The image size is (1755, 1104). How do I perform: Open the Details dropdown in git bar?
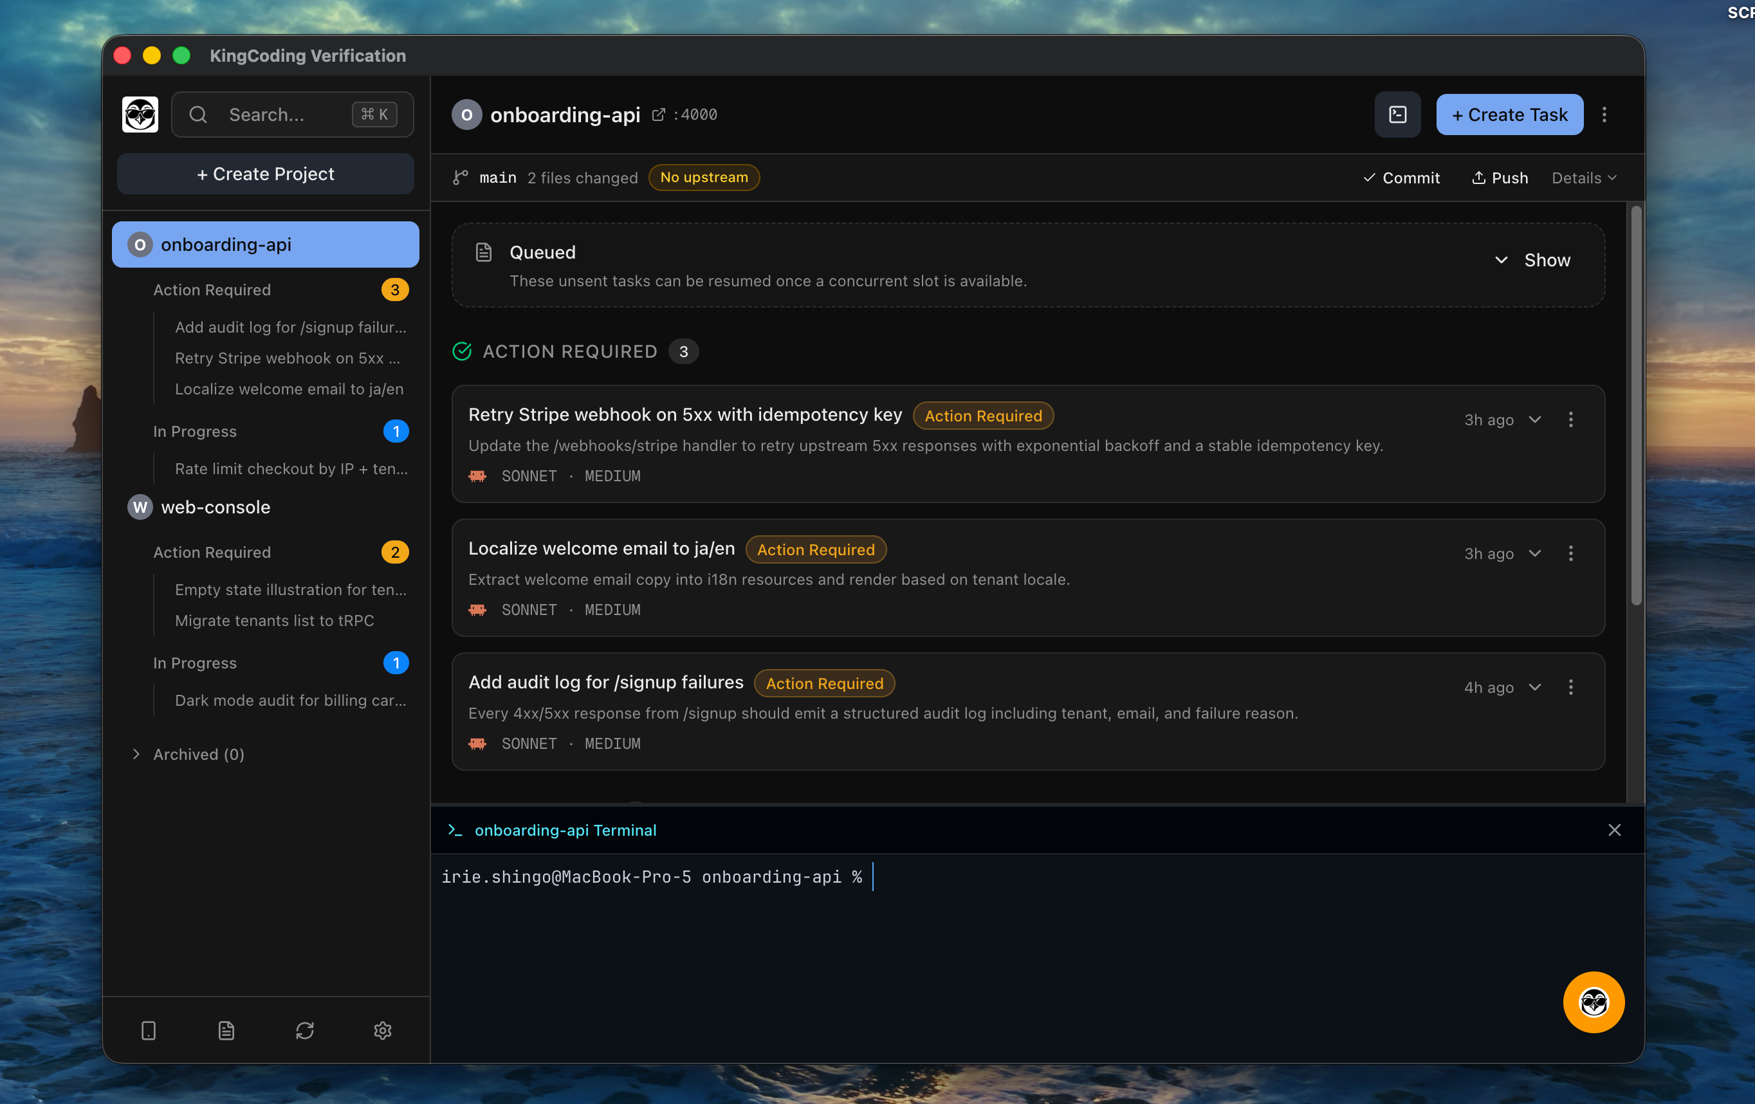click(x=1584, y=178)
